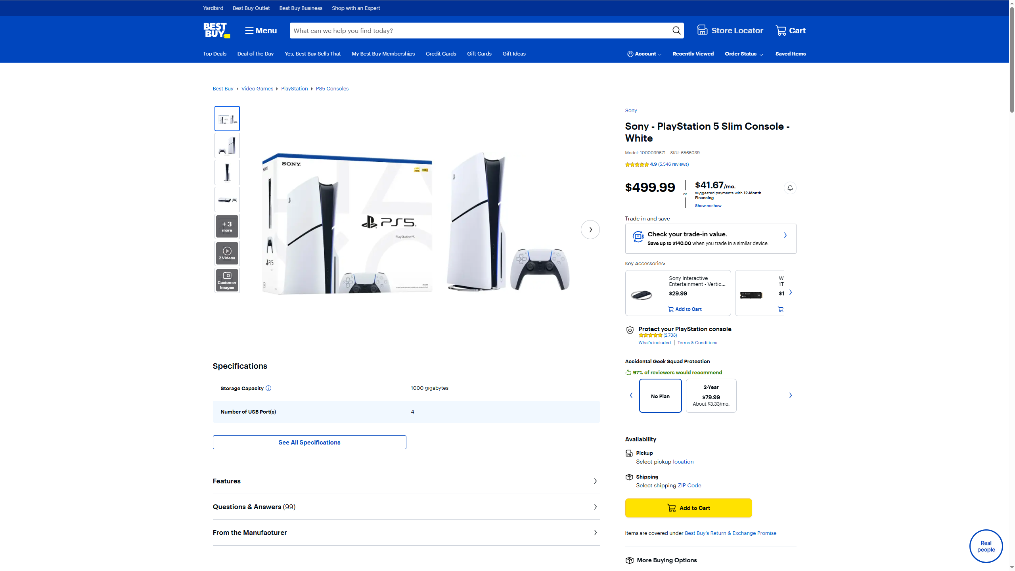Open Deal of the Day

click(255, 54)
